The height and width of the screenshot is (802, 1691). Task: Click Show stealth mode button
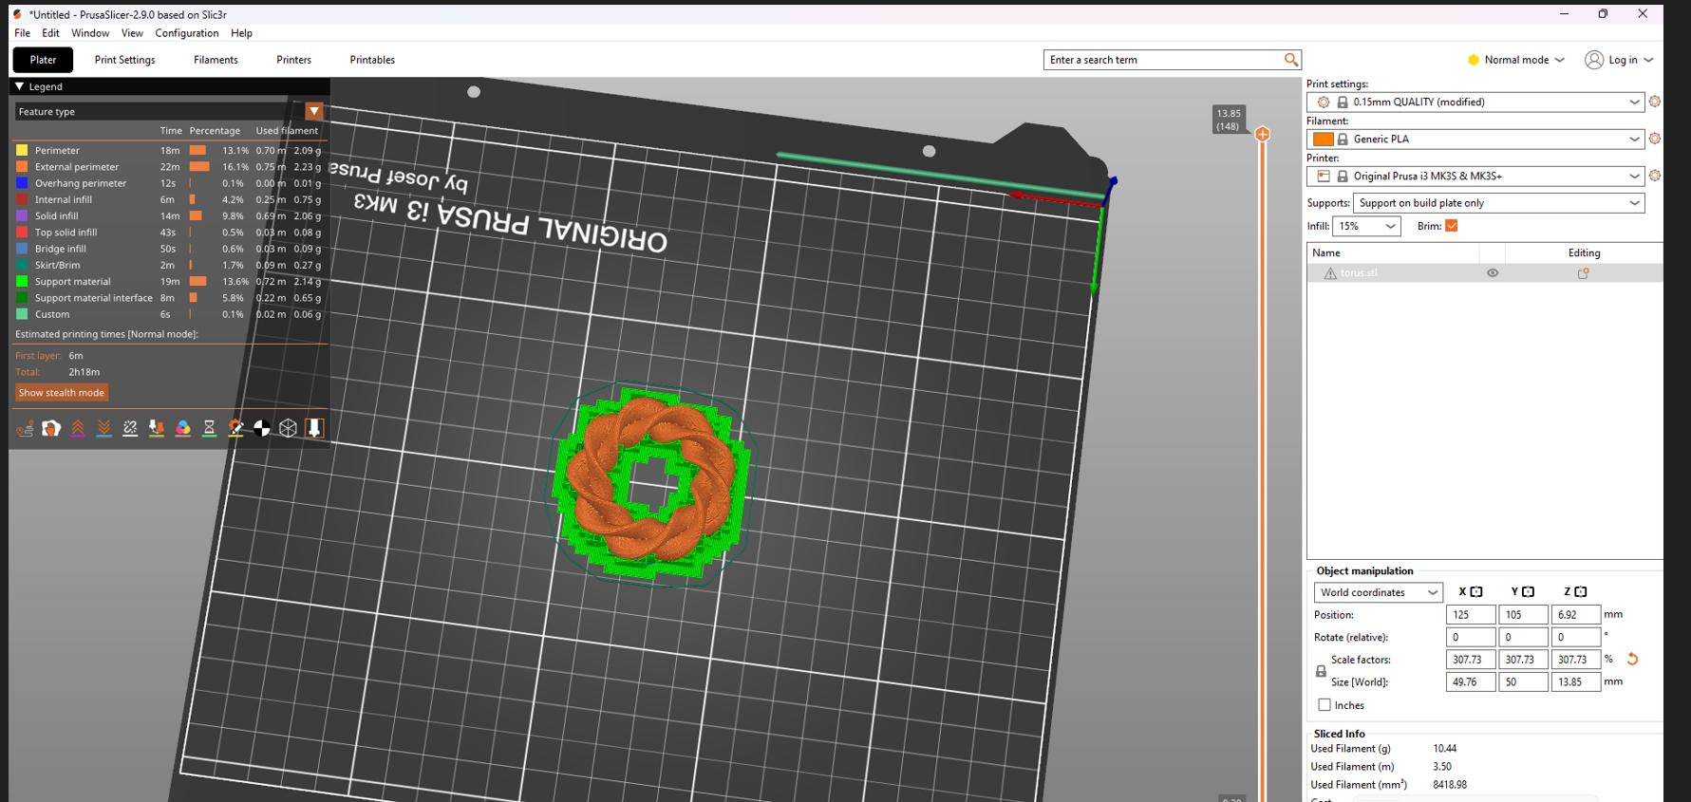62,393
